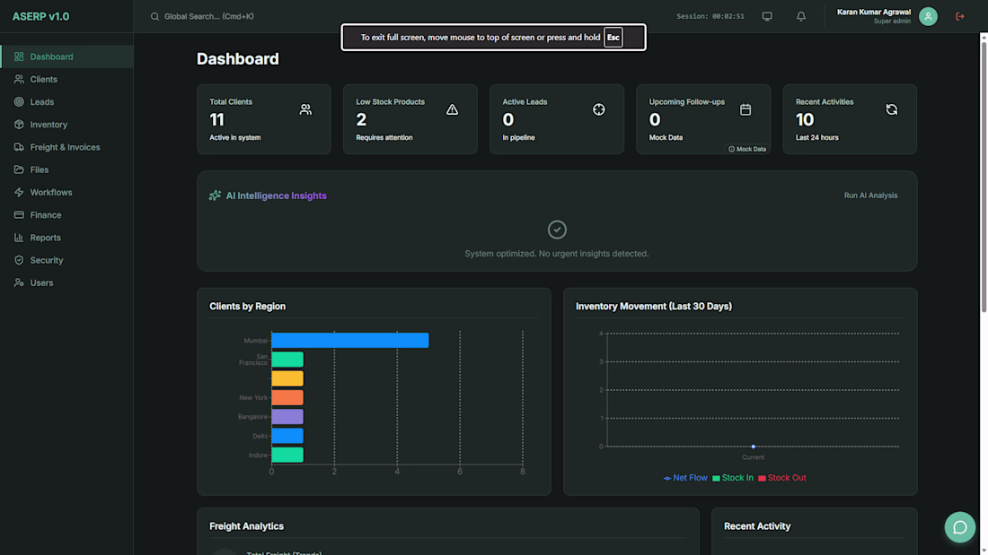Click the Indore bar in the chart
The height and width of the screenshot is (555, 988).
click(x=287, y=455)
